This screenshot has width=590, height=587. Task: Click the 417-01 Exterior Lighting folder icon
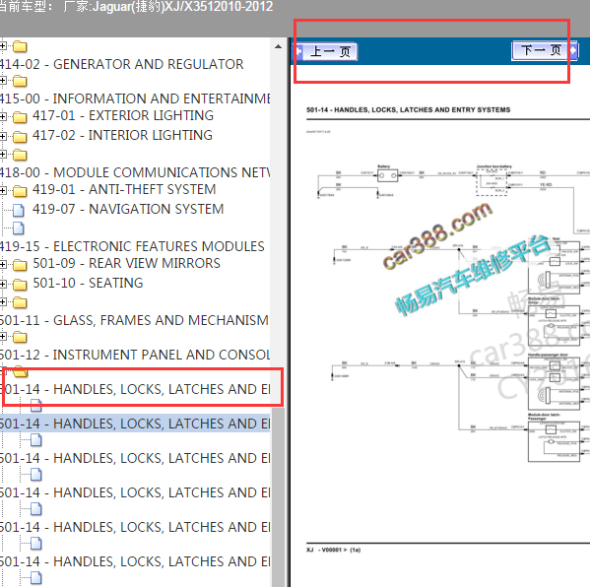pos(20,117)
